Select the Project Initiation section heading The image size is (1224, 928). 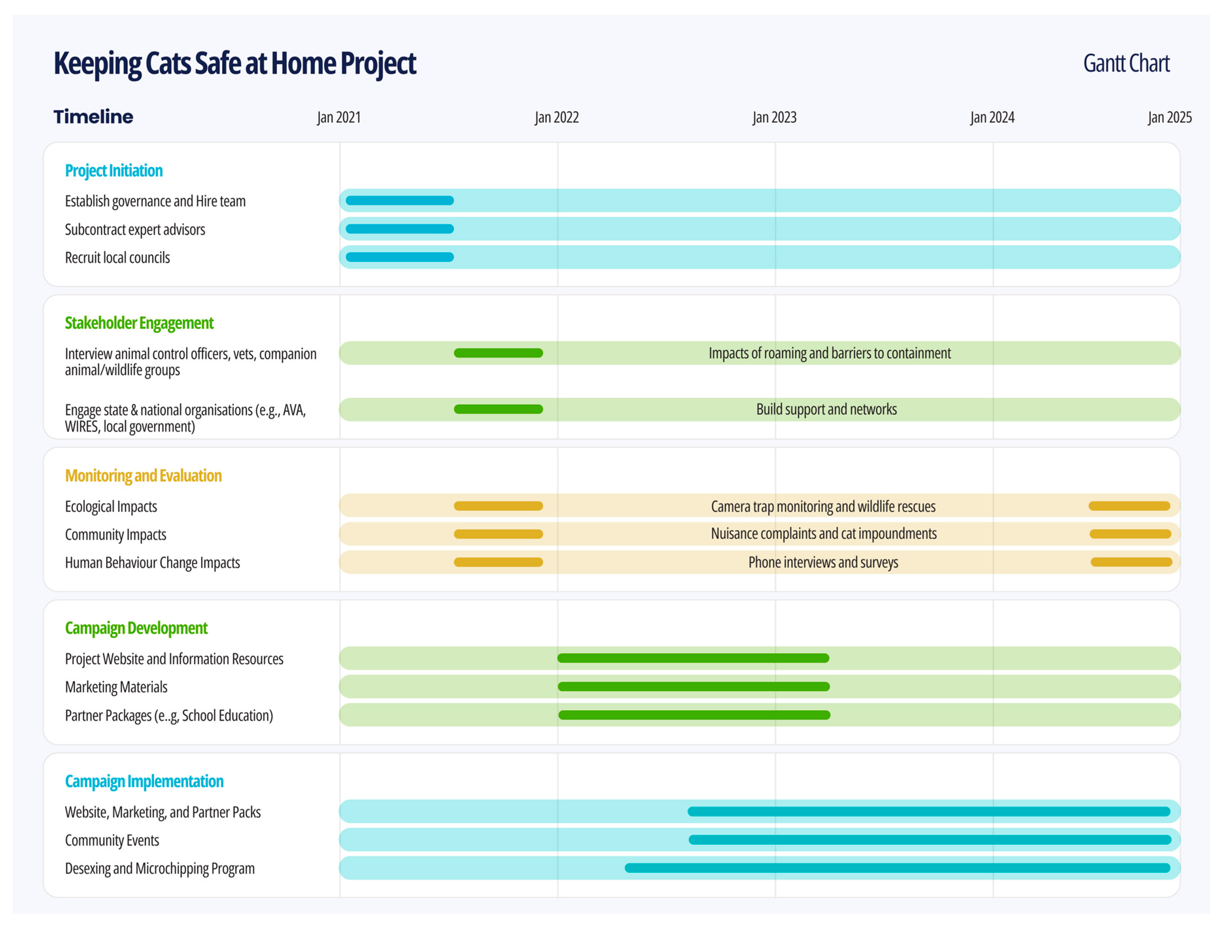click(113, 170)
